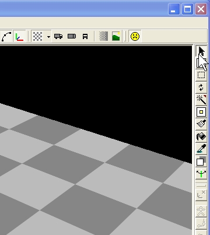Click the yellow sad face icon
Screen dimensions: 210x235
pos(135,36)
